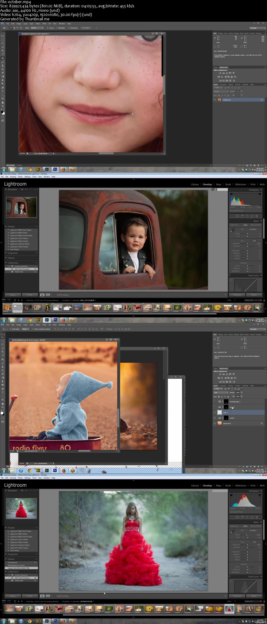267x624 pixels.
Task: Open Adjustment Brush in truck-photo Lightroom frame
Action: (x=258, y=216)
